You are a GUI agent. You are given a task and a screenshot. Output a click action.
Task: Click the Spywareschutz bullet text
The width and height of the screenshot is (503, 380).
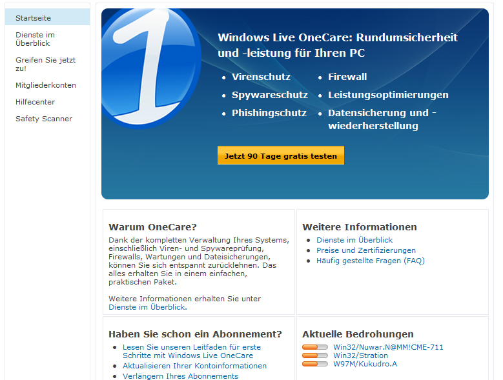point(270,95)
